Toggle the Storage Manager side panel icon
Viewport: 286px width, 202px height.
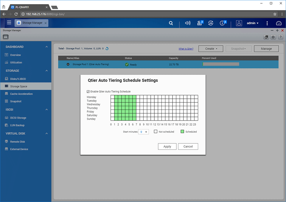tap(6, 37)
